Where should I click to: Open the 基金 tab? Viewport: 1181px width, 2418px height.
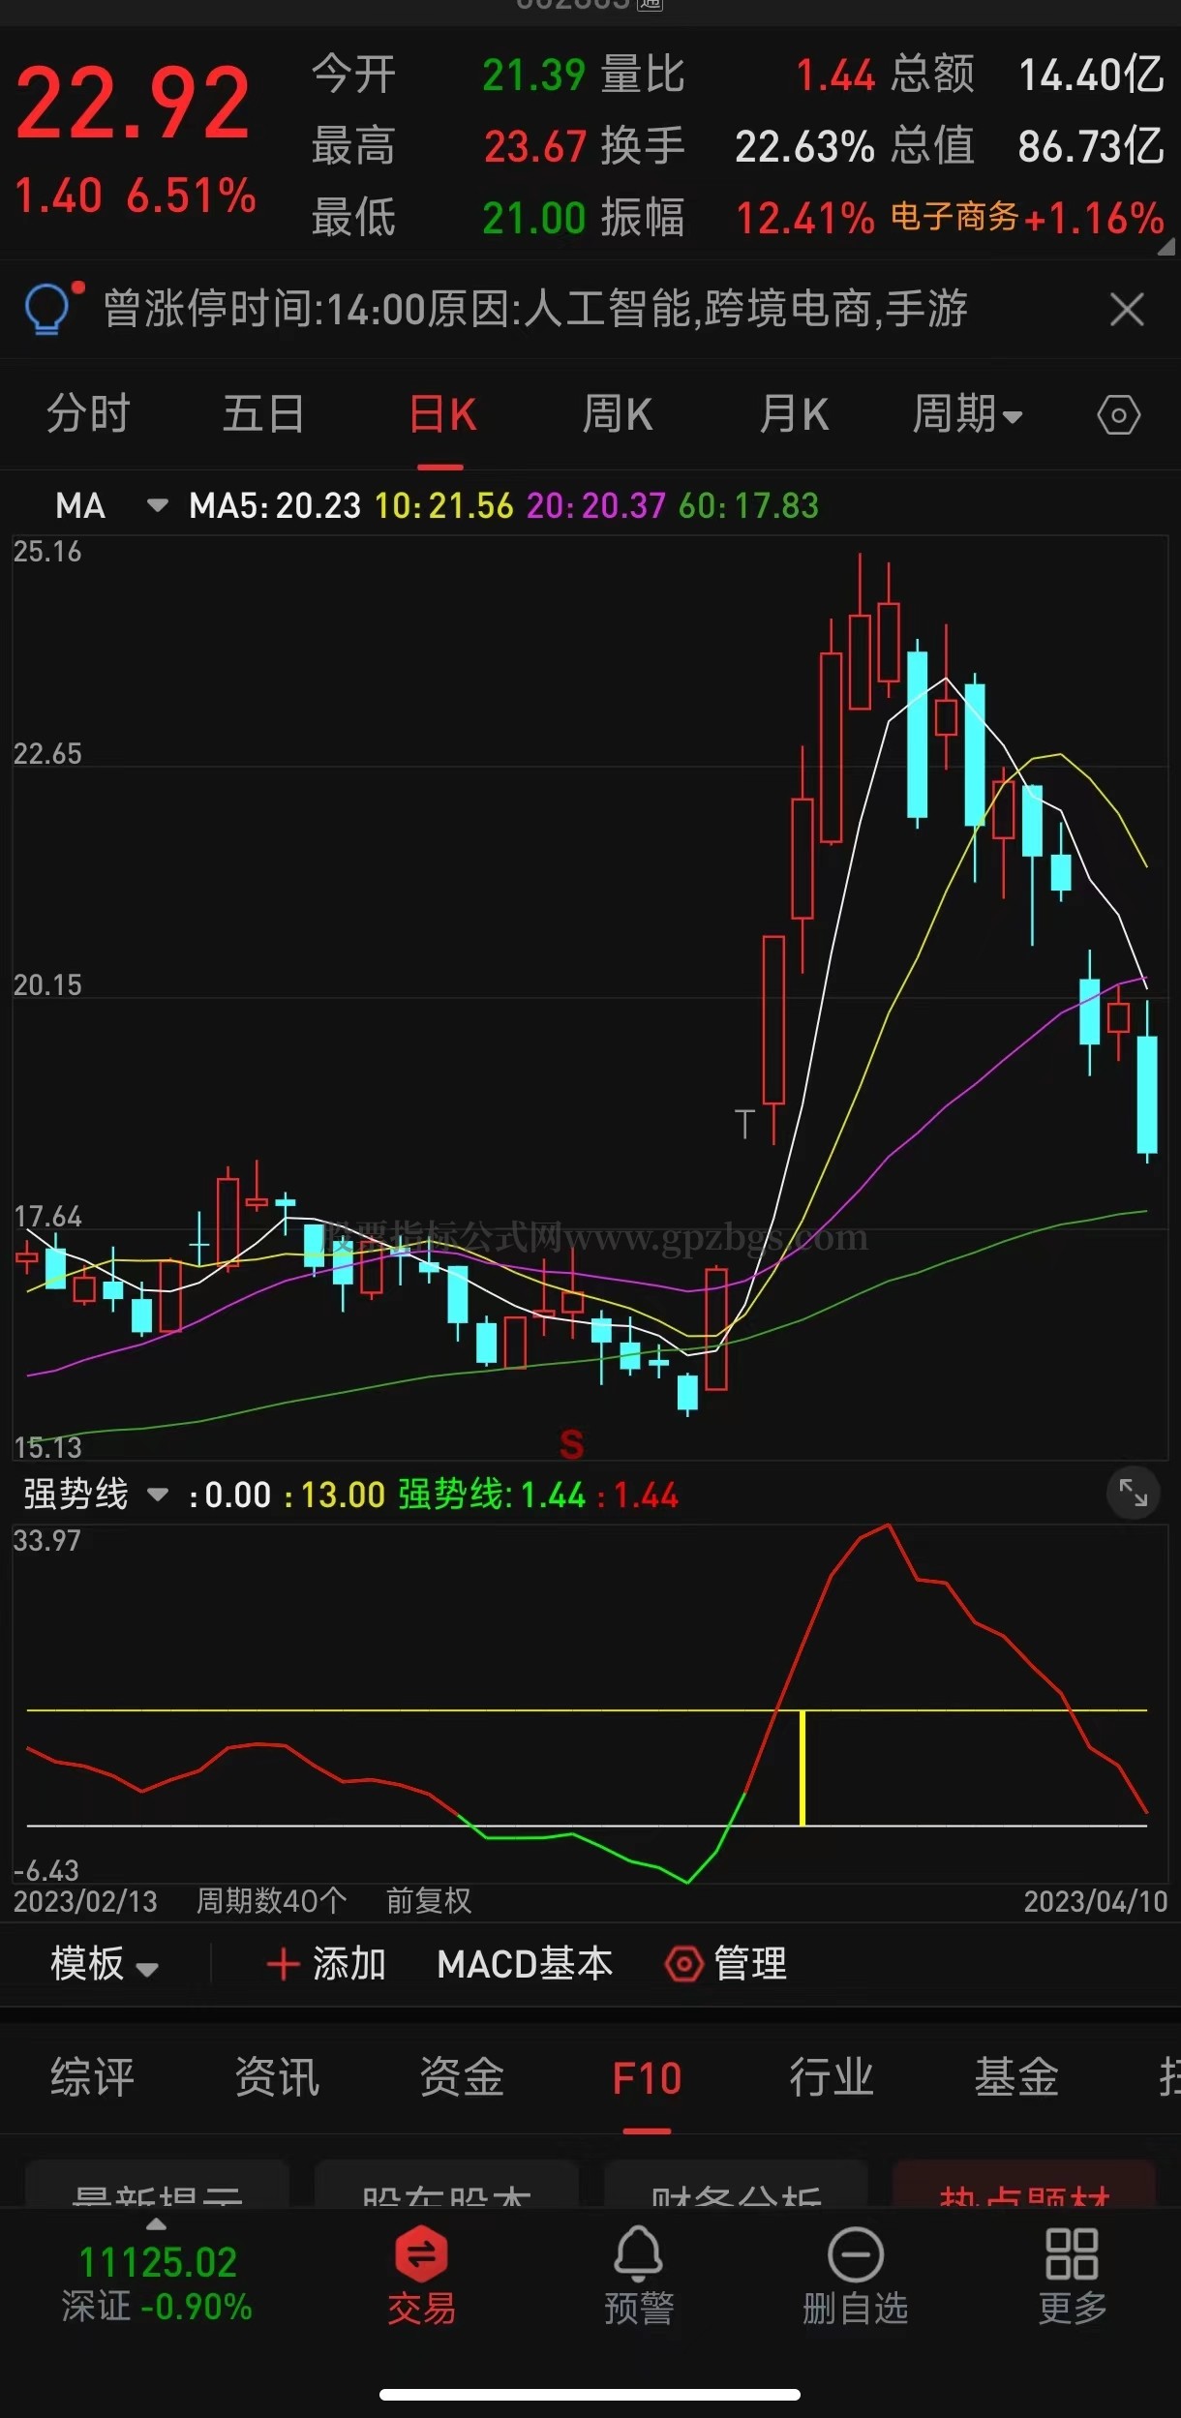tap(1016, 2078)
